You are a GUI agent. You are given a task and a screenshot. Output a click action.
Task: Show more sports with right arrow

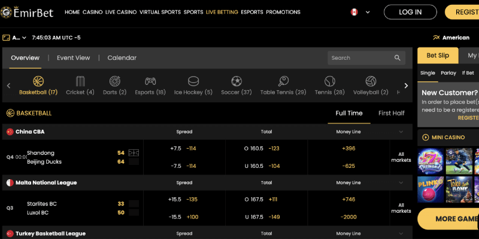coord(406,85)
